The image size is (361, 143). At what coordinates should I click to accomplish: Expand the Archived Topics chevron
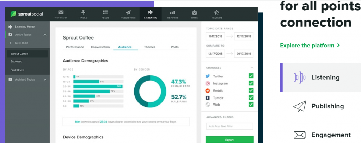point(45,79)
